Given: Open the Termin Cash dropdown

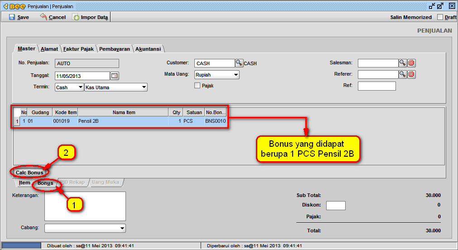Looking at the screenshot, I should tap(69, 87).
